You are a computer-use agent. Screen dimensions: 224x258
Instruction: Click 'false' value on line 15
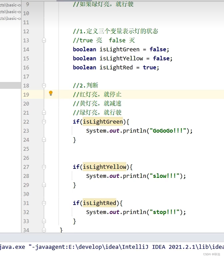coord(161,58)
